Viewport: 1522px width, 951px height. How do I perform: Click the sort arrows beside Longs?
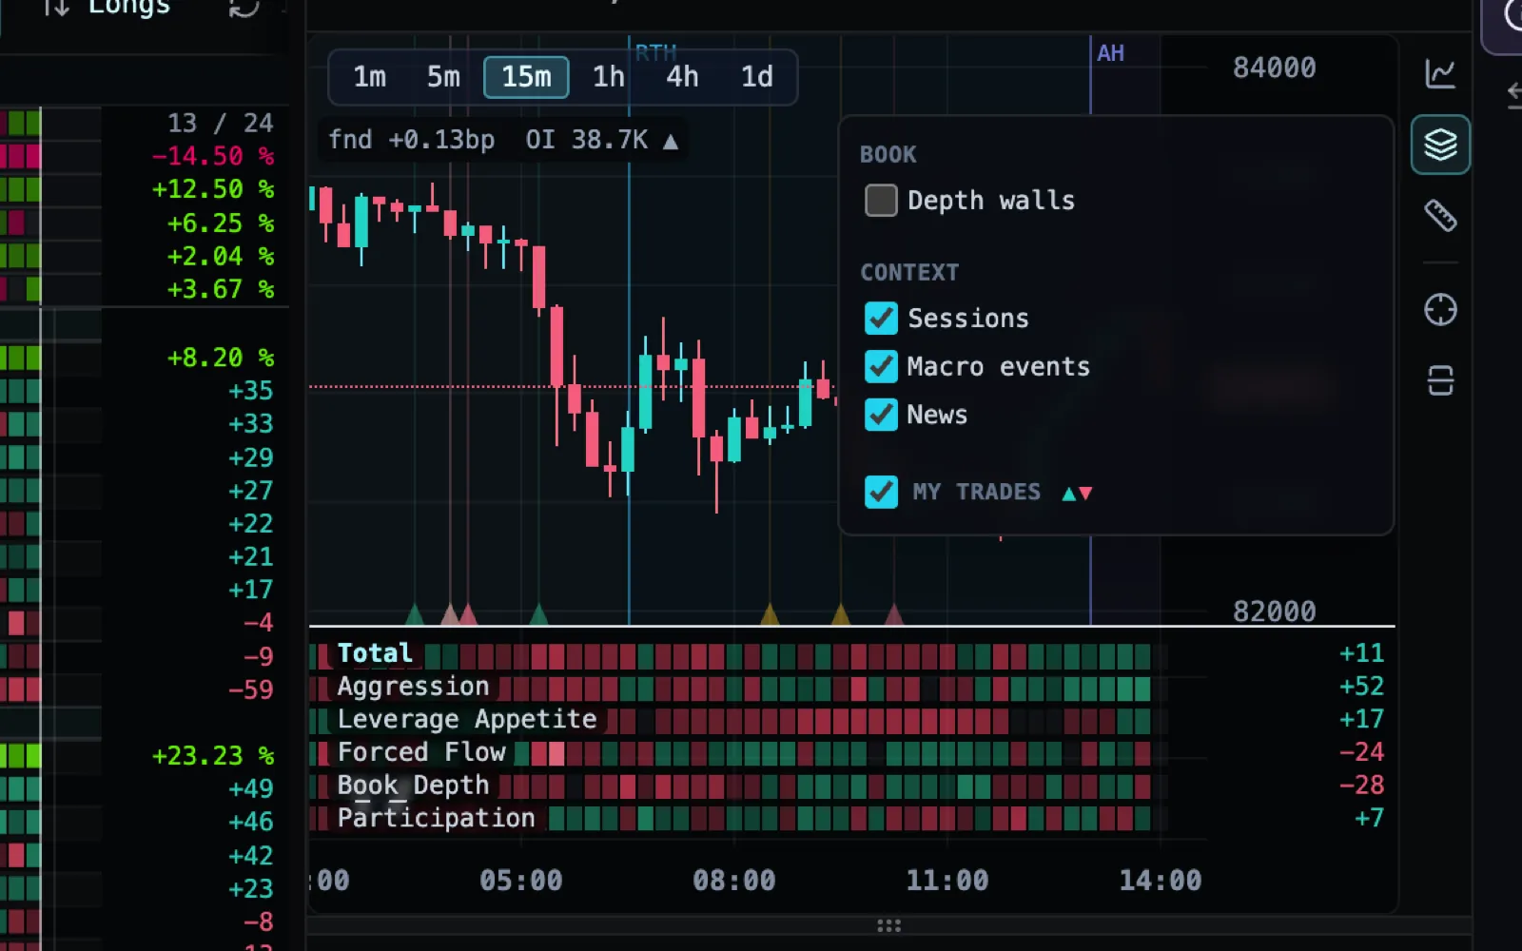point(56,8)
